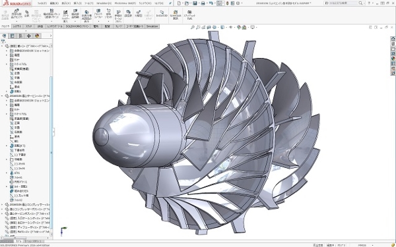Image resolution: width=396 pixels, height=247 pixels.
Task: Click the Print icon in the quick toolbar
Action: click(x=203, y=3)
